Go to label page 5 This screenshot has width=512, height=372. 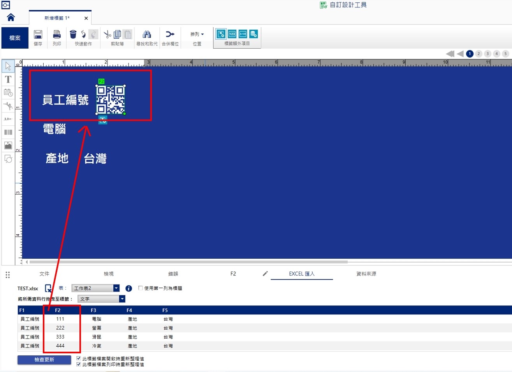click(x=505, y=54)
